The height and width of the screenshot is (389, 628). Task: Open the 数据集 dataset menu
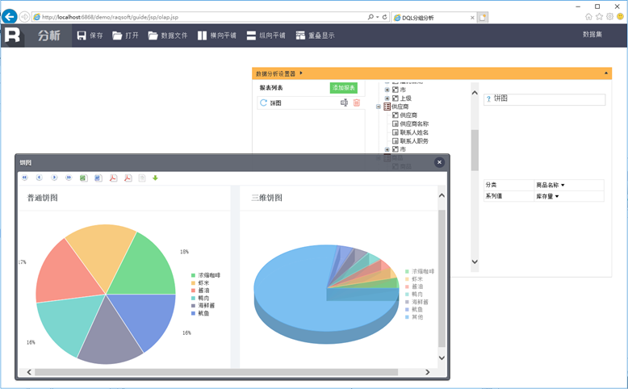point(592,35)
